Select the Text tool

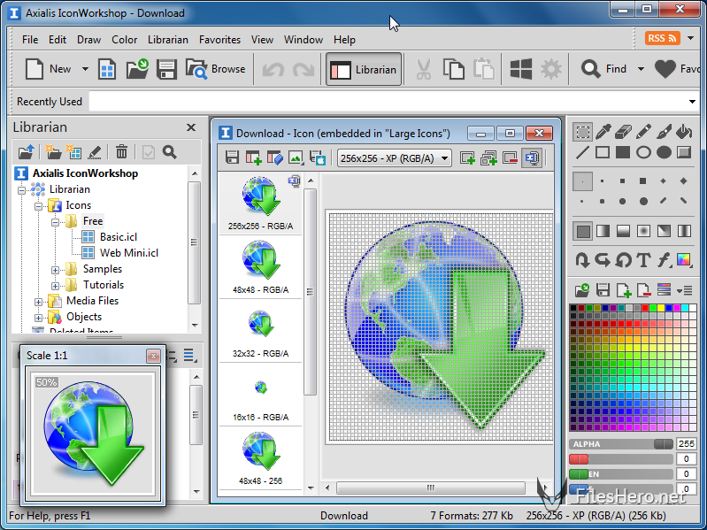pos(643,260)
